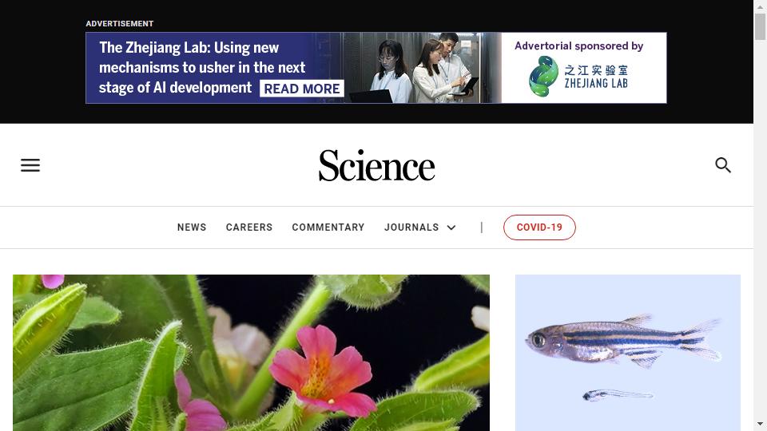Go to the News section
Viewport: 767px width, 431px height.
(x=192, y=227)
